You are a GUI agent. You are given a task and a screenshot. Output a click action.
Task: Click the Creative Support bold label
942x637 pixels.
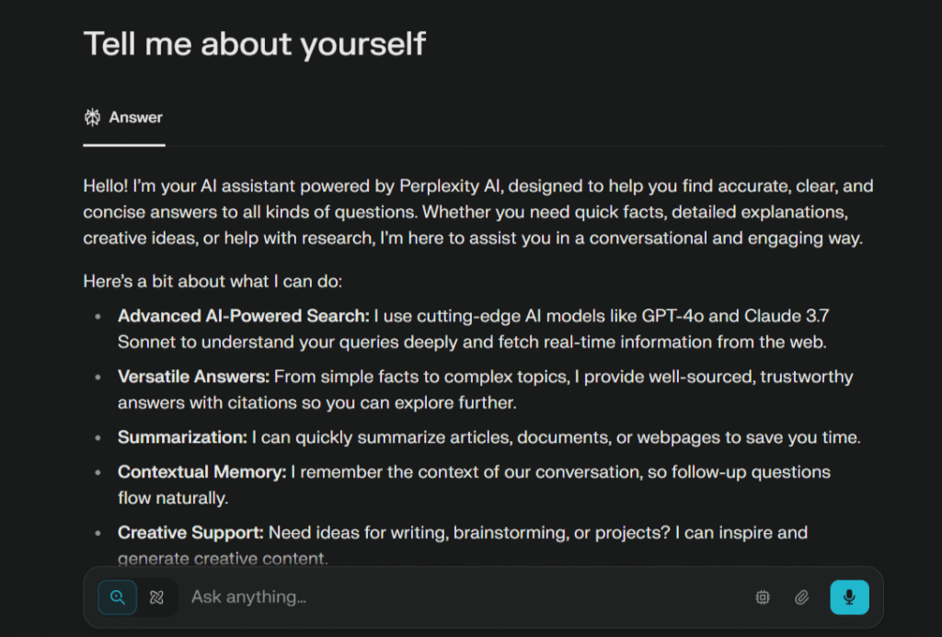click(190, 533)
